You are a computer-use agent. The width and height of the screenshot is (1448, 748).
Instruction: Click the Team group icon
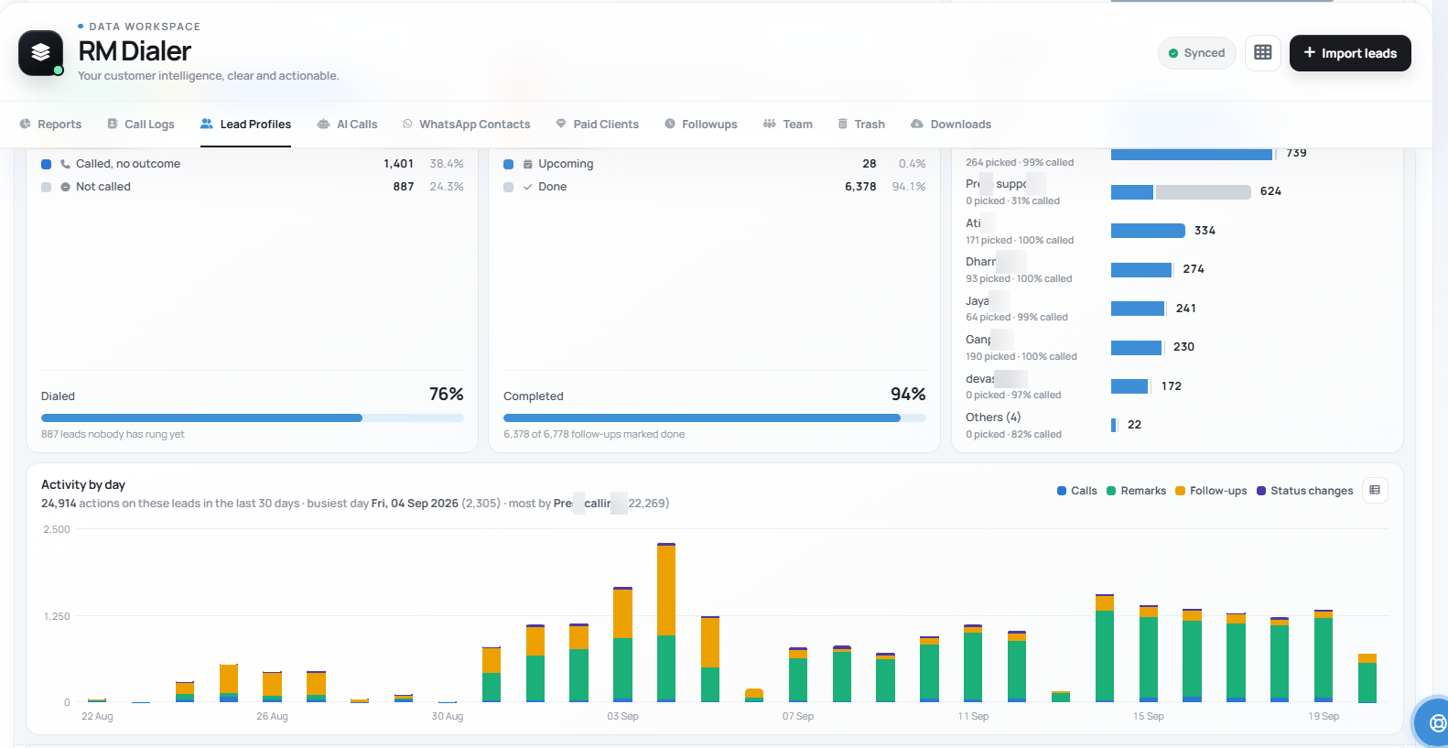pyautogui.click(x=770, y=124)
